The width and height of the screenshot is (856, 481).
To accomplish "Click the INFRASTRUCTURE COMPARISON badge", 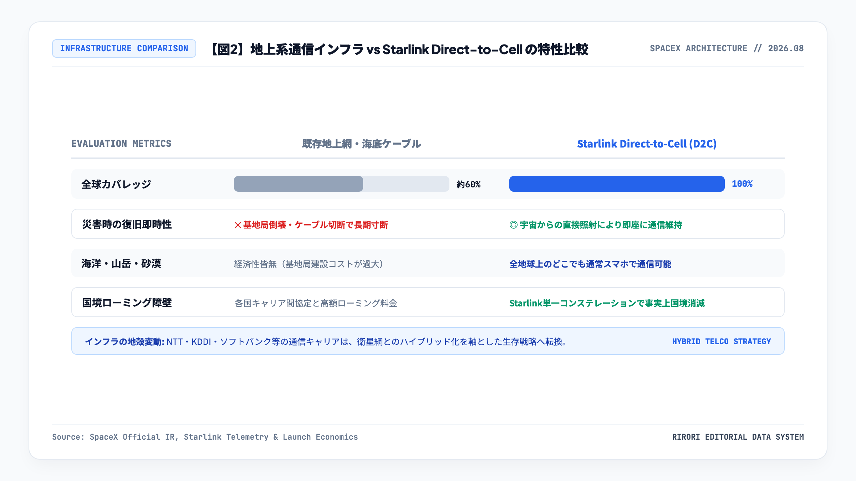I will [124, 48].
